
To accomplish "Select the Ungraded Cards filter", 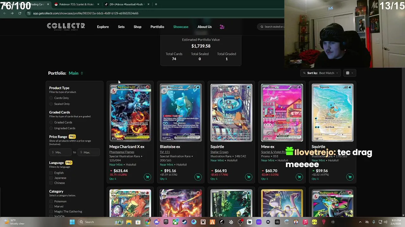I will (51, 128).
